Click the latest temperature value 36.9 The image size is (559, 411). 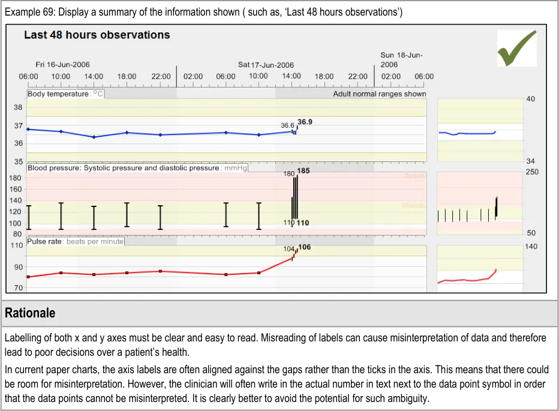pyautogui.click(x=305, y=122)
